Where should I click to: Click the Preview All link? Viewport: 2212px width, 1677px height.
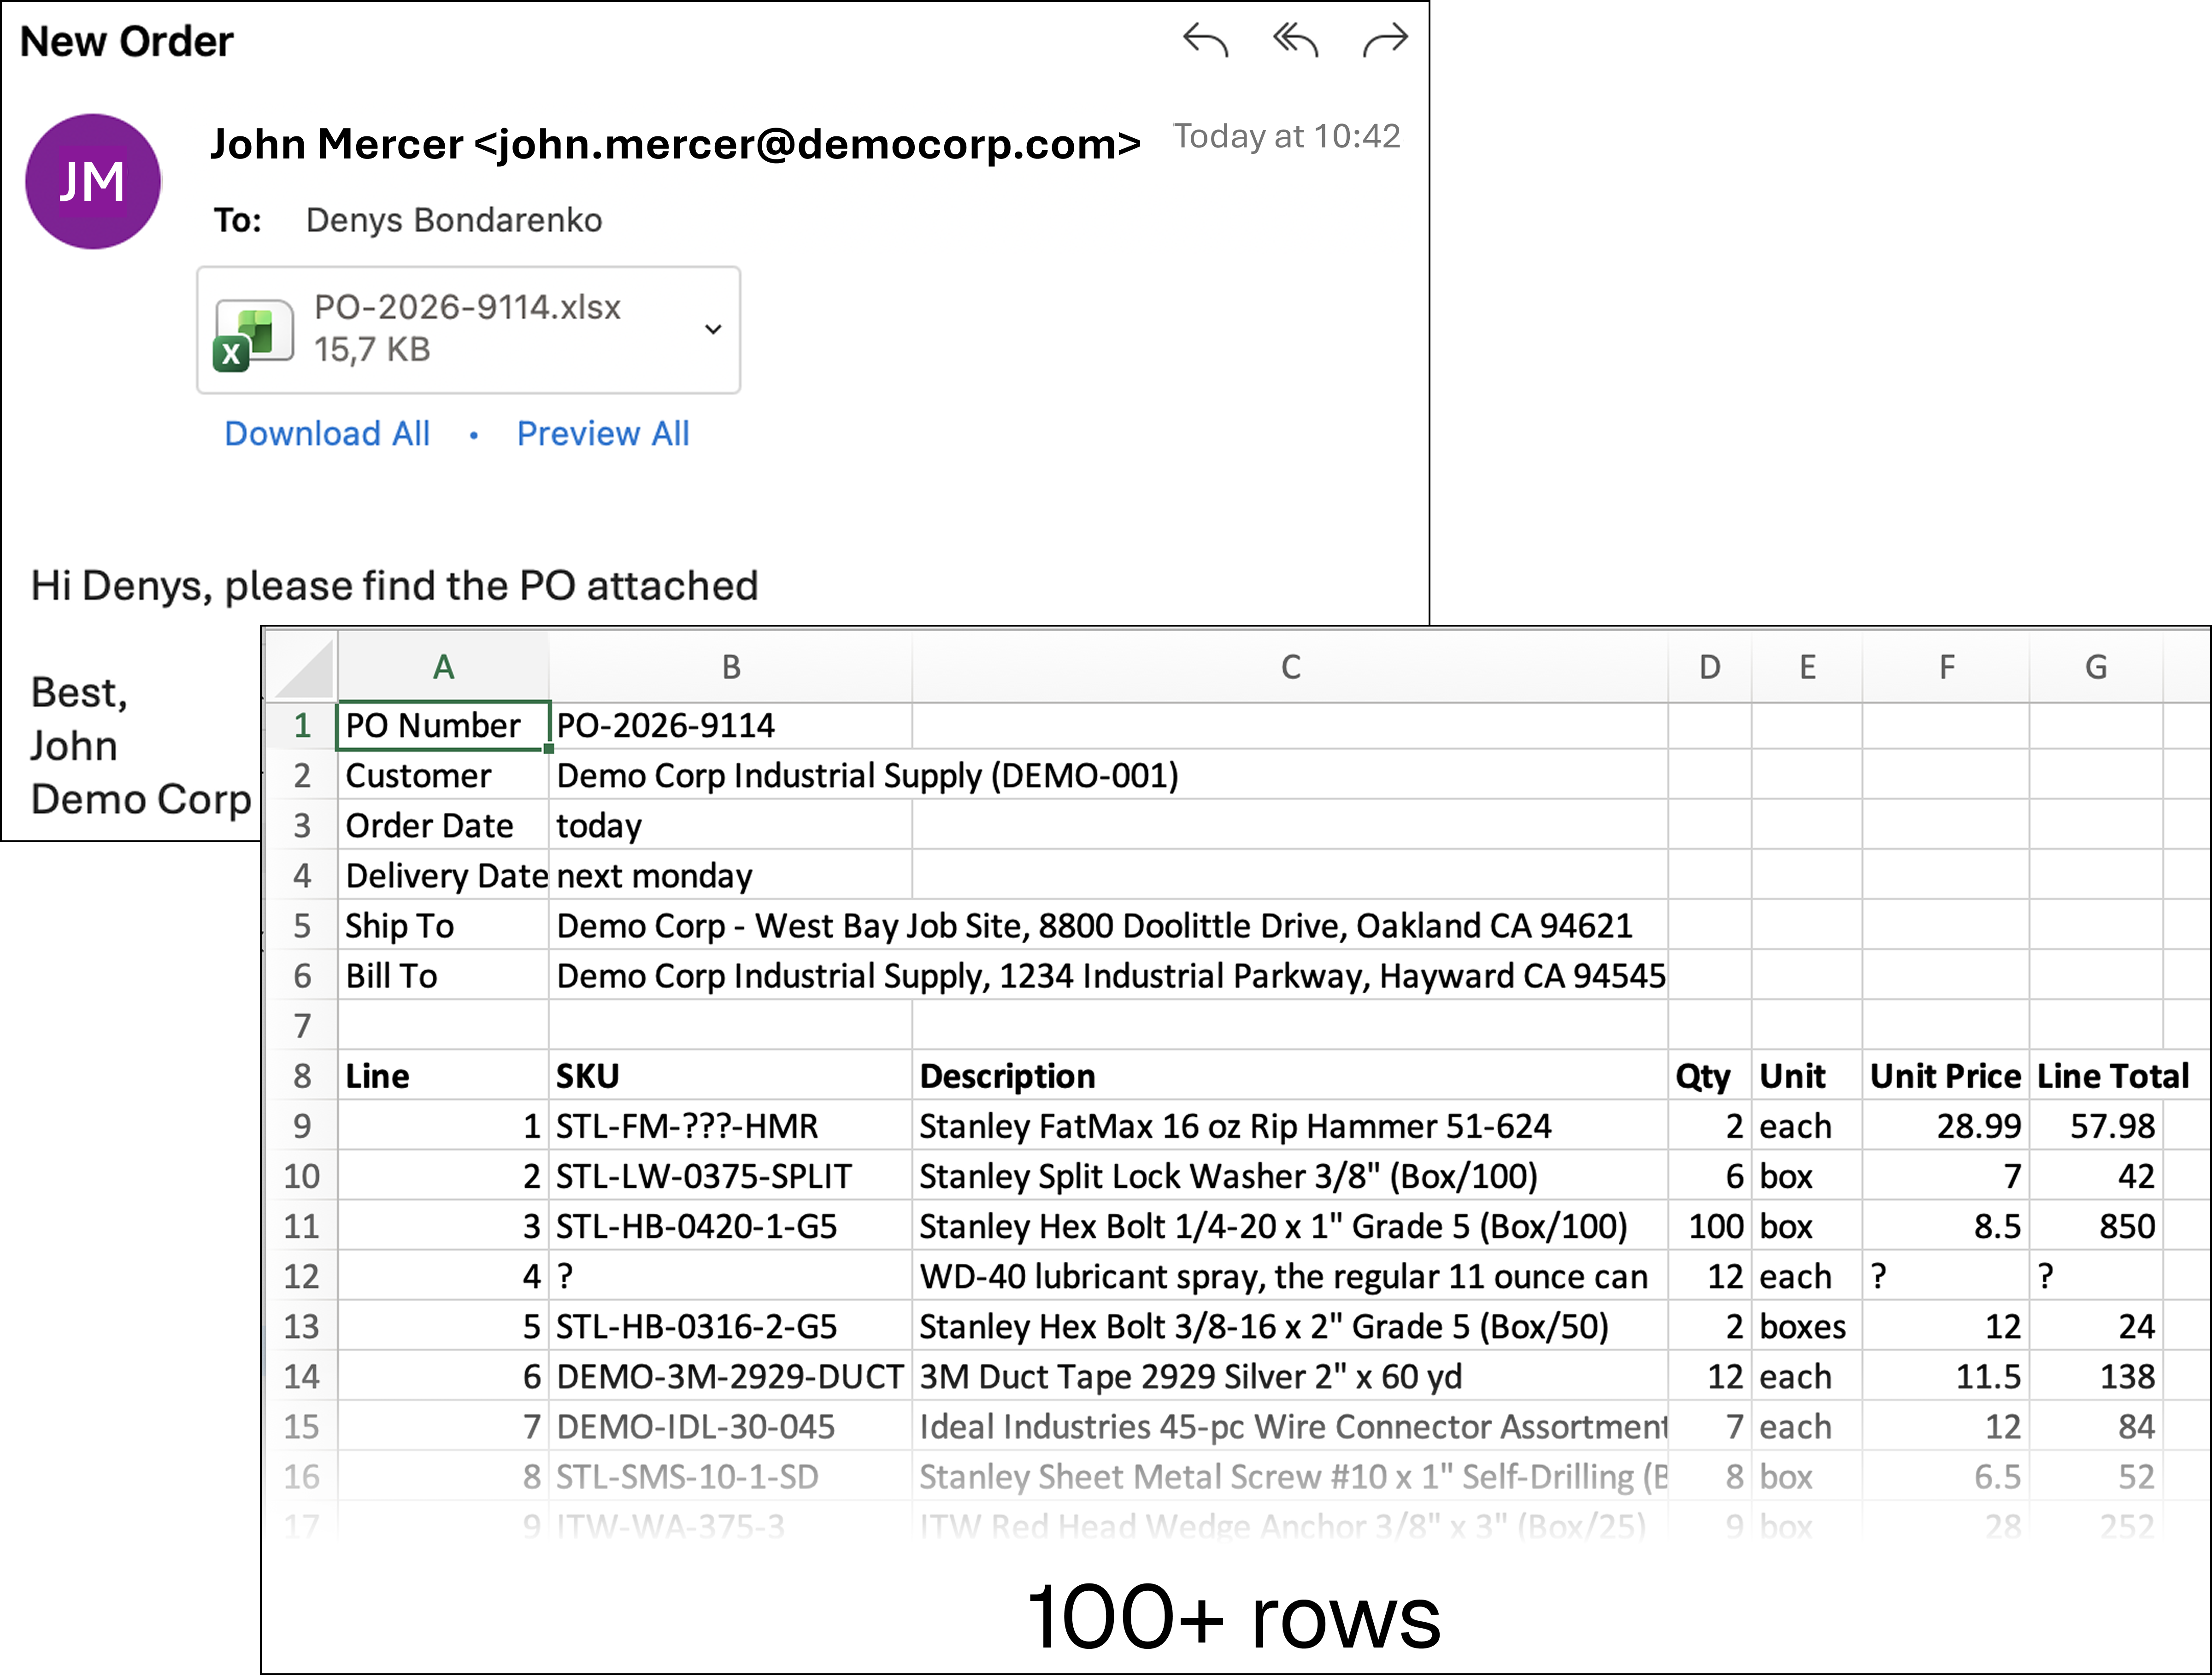[603, 433]
